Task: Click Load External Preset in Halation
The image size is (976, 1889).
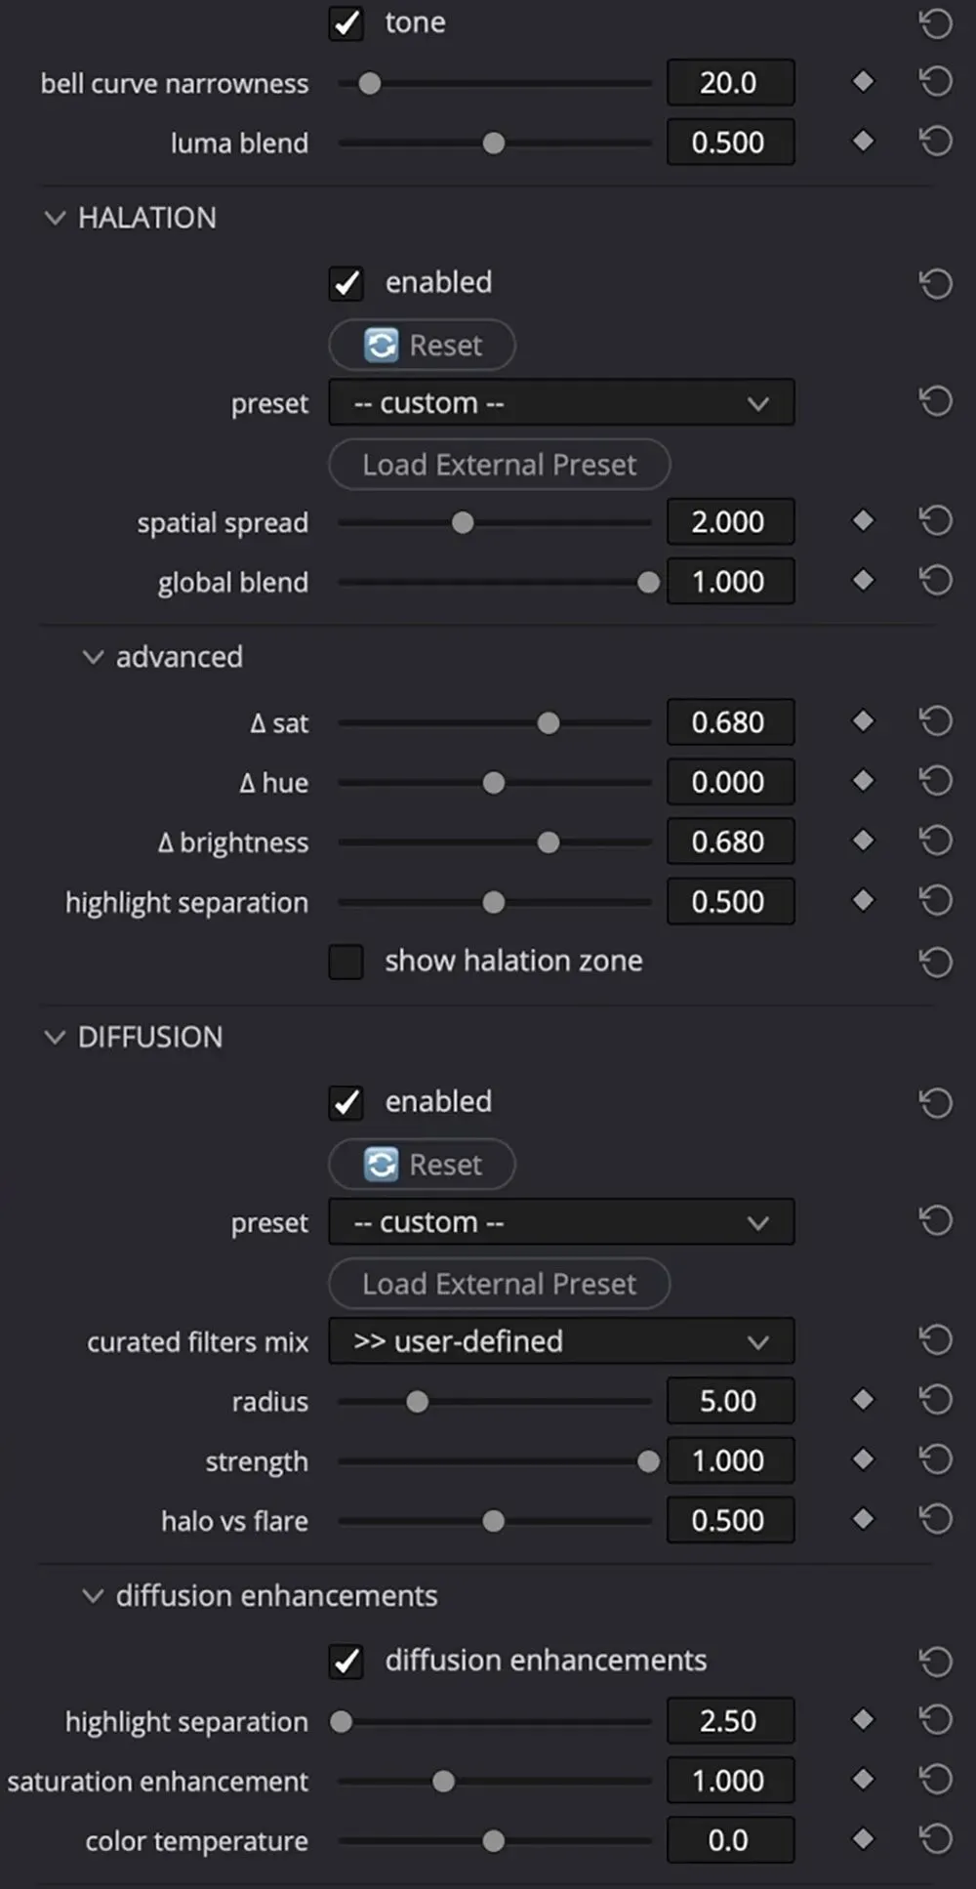Action: (x=499, y=465)
